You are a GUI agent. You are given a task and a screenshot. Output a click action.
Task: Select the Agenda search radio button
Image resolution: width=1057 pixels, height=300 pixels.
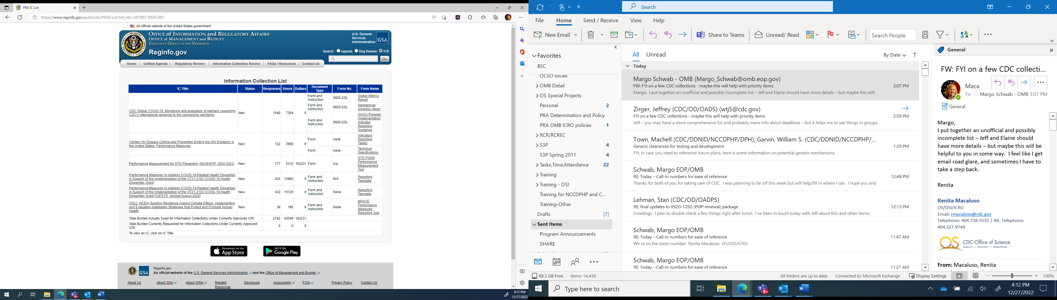coord(339,51)
